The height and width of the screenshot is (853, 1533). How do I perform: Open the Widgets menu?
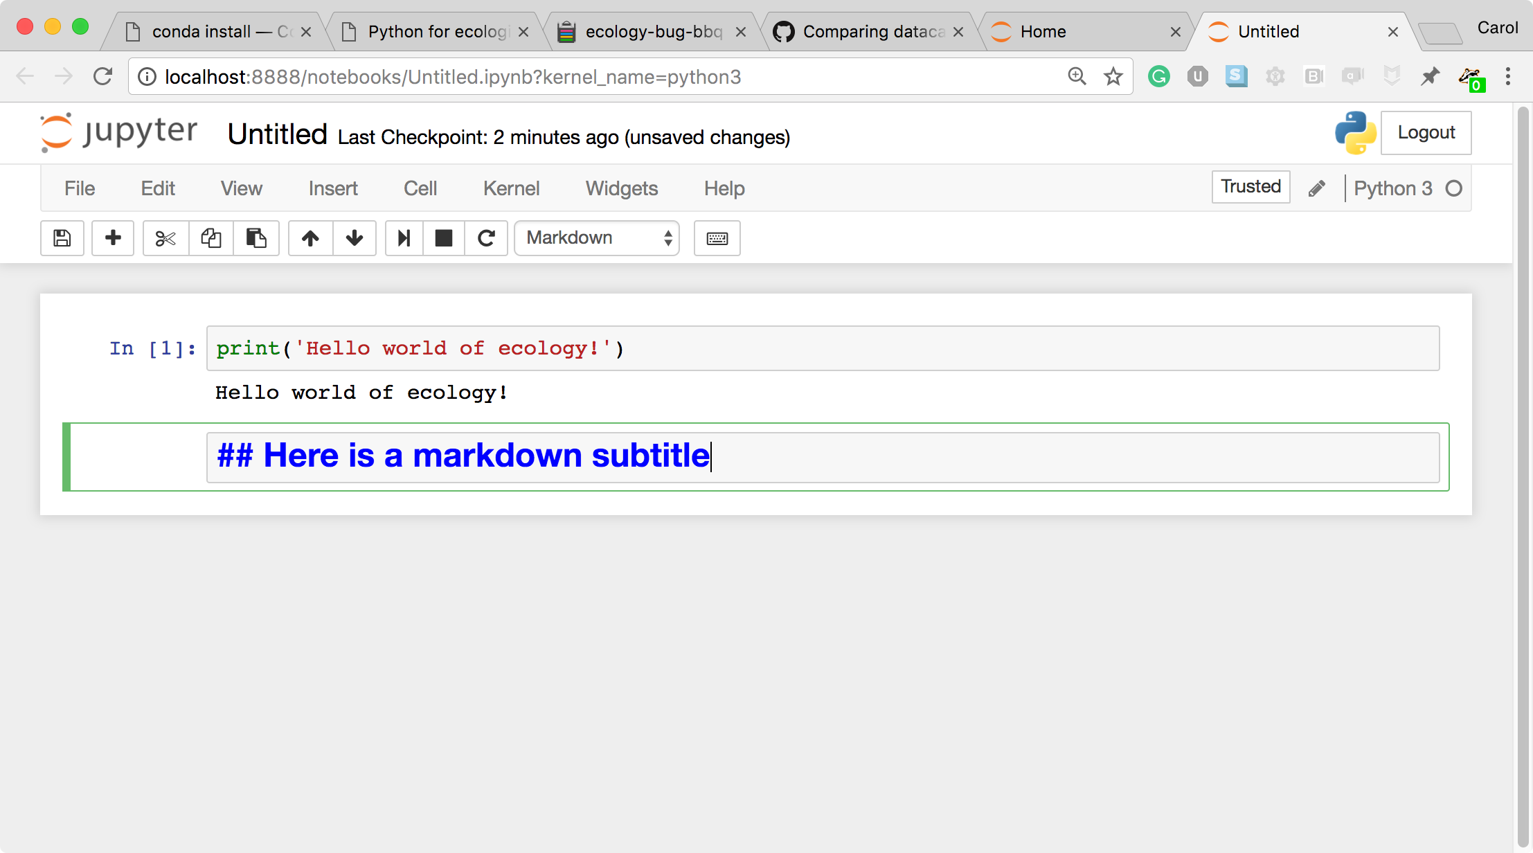pos(621,188)
